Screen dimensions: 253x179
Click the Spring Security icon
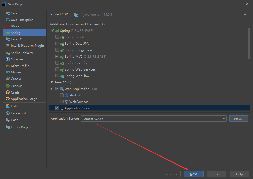point(62,63)
